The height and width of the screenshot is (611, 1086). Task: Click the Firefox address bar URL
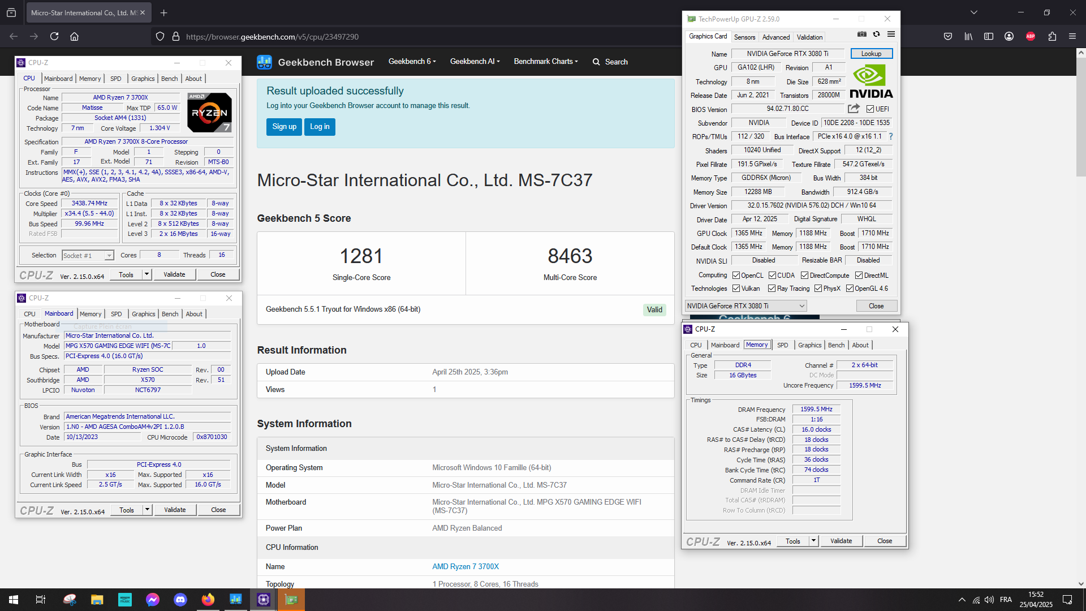click(x=272, y=37)
